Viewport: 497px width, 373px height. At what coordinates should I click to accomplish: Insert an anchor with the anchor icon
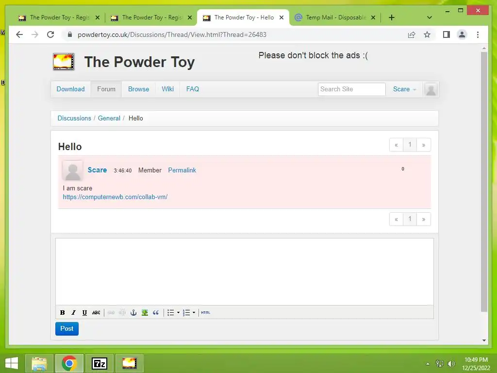coord(133,312)
